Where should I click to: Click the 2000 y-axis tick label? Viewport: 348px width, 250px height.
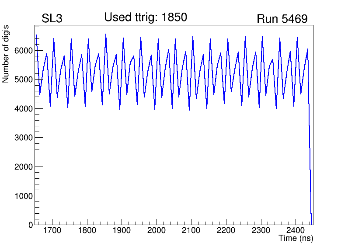tap(25, 167)
